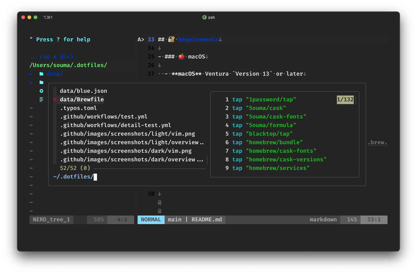The width and height of the screenshot is (417, 274).
Task: Click line number 50 in editor
Action: pyautogui.click(x=151, y=194)
